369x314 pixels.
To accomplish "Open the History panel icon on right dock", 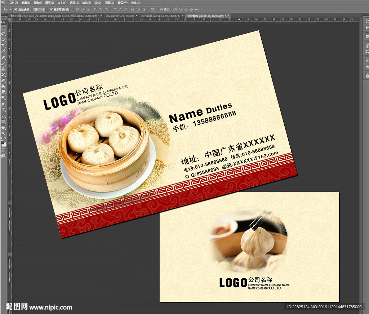I will 367,21.
